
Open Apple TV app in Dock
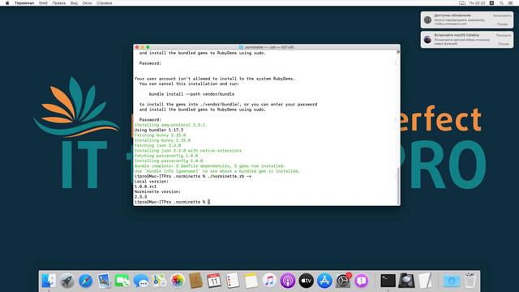click(x=307, y=281)
